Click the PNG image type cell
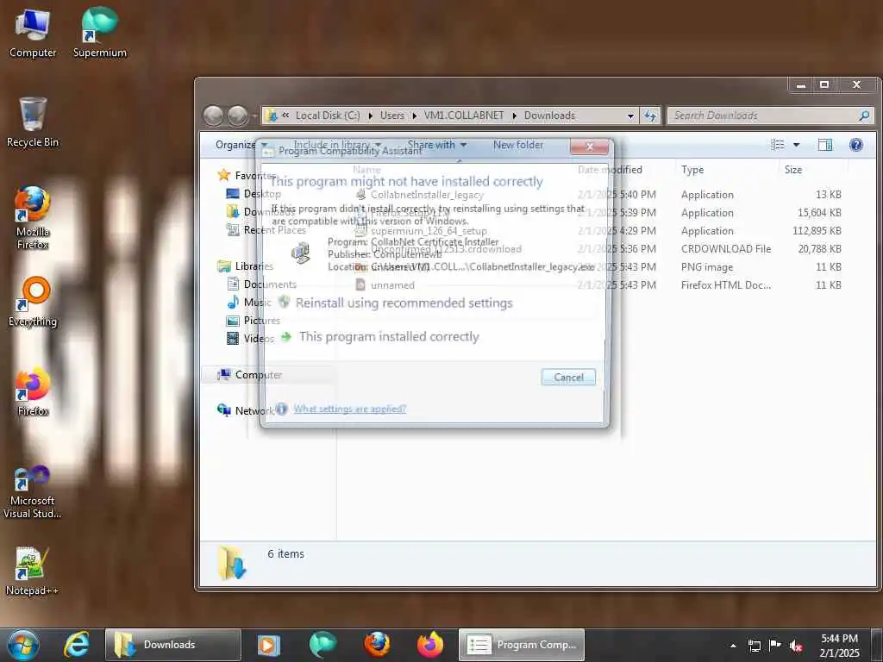The image size is (883, 662). 707,267
